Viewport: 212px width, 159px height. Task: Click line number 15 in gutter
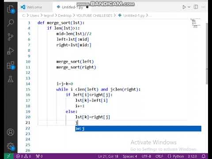[x=28, y=89]
